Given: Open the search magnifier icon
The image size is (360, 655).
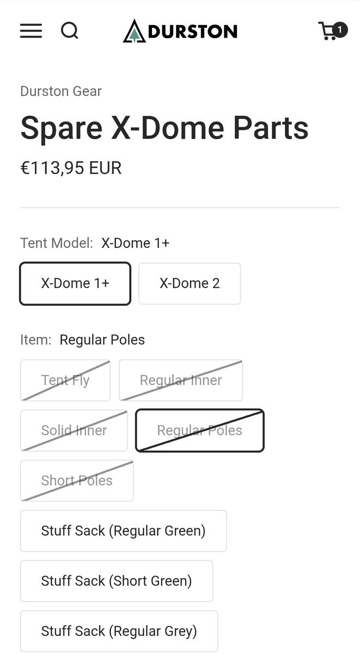Looking at the screenshot, I should [70, 31].
